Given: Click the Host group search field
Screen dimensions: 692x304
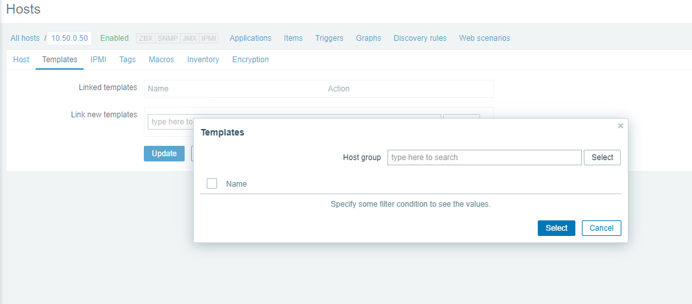Looking at the screenshot, I should 484,158.
